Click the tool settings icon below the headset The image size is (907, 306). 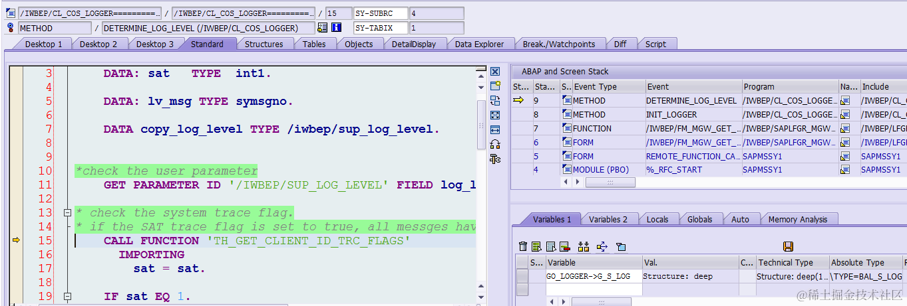tap(494, 159)
